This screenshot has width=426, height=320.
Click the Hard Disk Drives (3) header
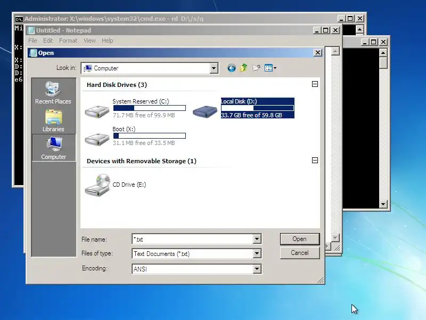pos(117,85)
